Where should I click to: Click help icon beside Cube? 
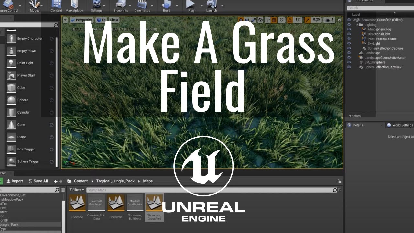point(52,88)
